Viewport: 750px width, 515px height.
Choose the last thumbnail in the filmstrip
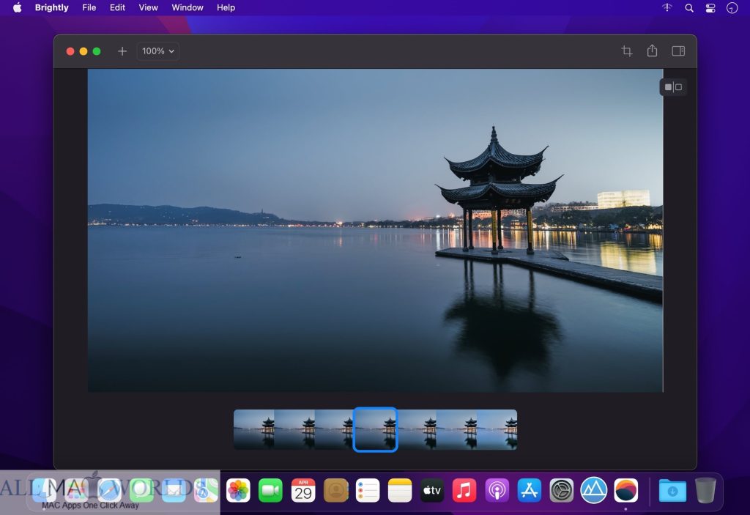click(497, 429)
